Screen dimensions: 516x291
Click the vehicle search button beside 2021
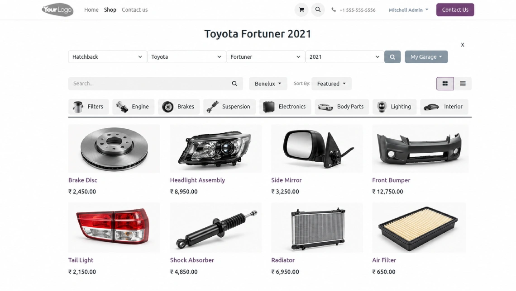coord(392,57)
